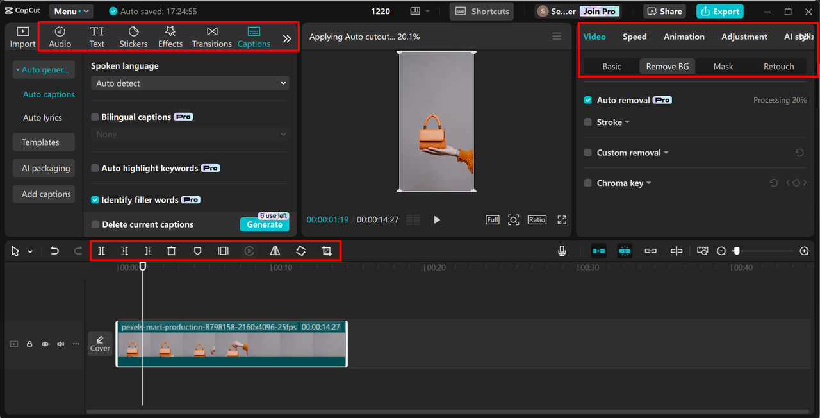Toggle main track magnet

click(598, 251)
